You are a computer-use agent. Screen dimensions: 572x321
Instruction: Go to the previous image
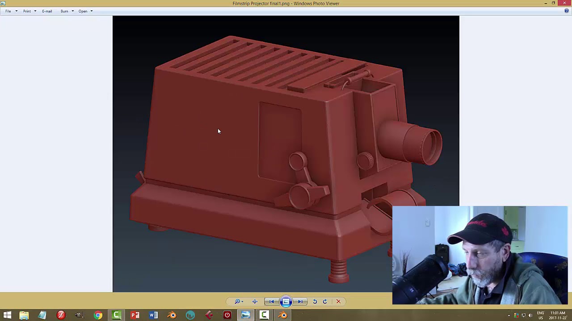click(271, 302)
